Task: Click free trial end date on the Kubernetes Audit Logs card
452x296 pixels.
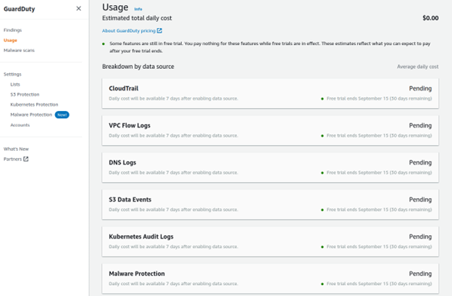Action: pyautogui.click(x=379, y=247)
